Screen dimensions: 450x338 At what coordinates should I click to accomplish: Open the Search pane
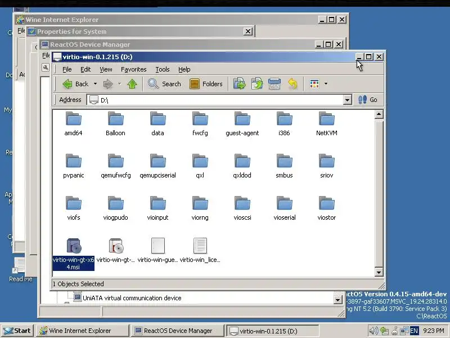(164, 84)
